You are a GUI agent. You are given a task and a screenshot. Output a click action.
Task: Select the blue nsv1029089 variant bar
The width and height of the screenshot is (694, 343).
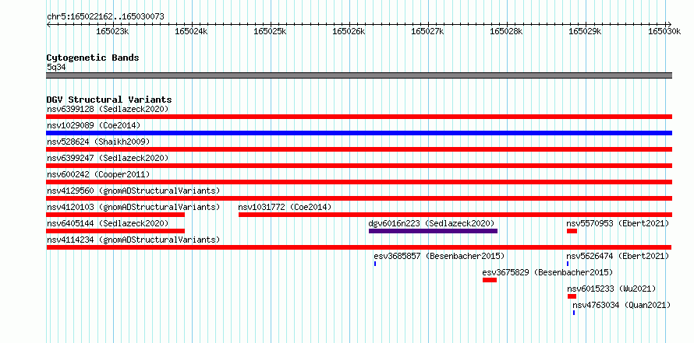click(359, 133)
